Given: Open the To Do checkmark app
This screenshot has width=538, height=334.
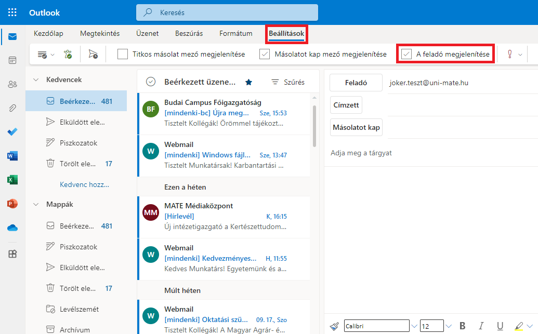Looking at the screenshot, I should click(12, 131).
